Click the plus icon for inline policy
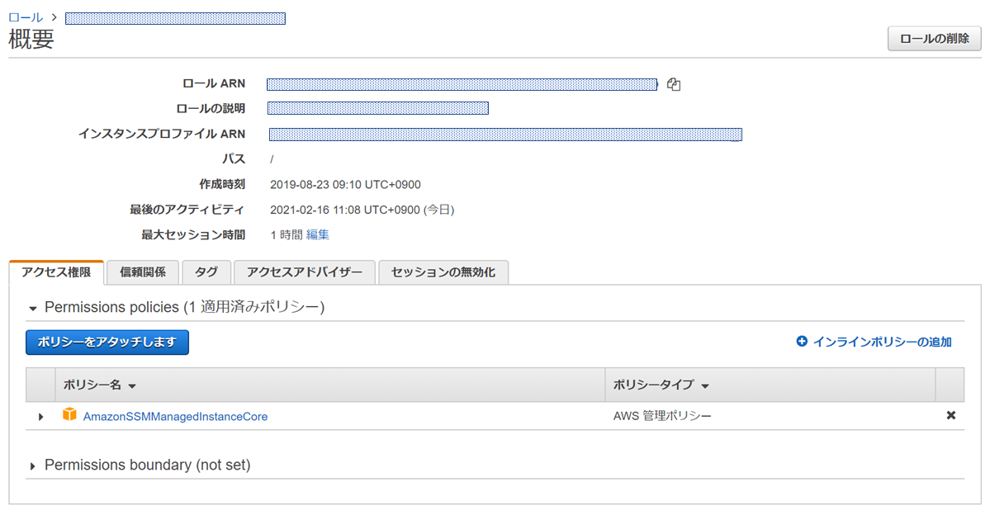Screen dimensions: 990x515 (x=802, y=342)
